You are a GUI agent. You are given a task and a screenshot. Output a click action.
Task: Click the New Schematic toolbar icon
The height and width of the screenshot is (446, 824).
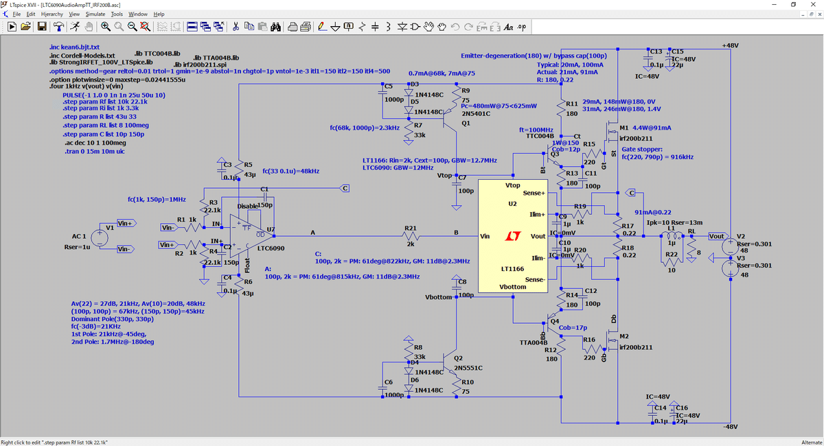[x=12, y=27]
